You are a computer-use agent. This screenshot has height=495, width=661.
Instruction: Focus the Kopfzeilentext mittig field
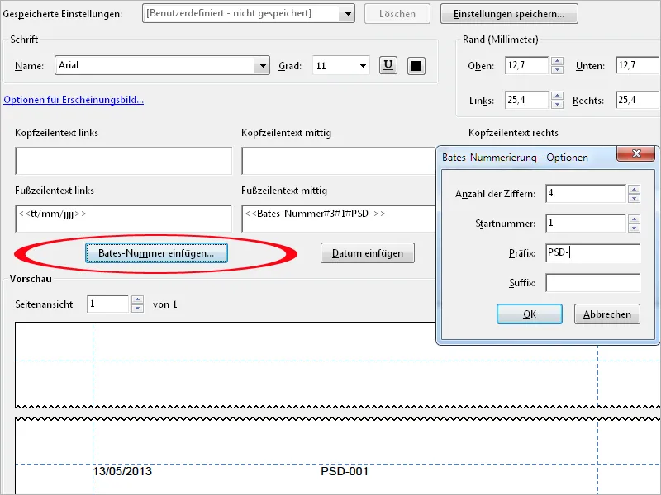click(x=339, y=161)
